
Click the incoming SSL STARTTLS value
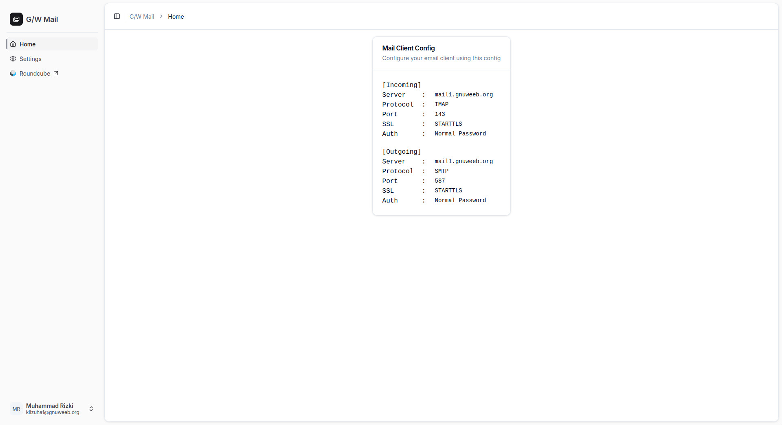[448, 124]
